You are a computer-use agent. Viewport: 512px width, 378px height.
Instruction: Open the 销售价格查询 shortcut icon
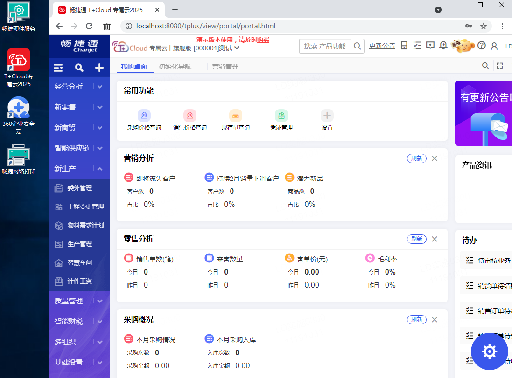[189, 116]
